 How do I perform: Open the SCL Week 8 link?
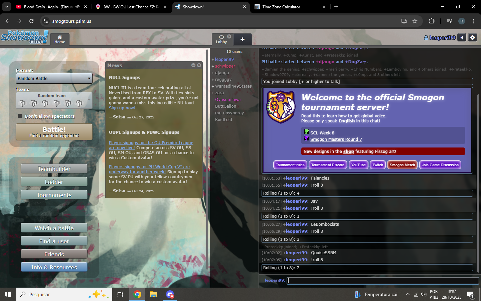click(x=322, y=133)
